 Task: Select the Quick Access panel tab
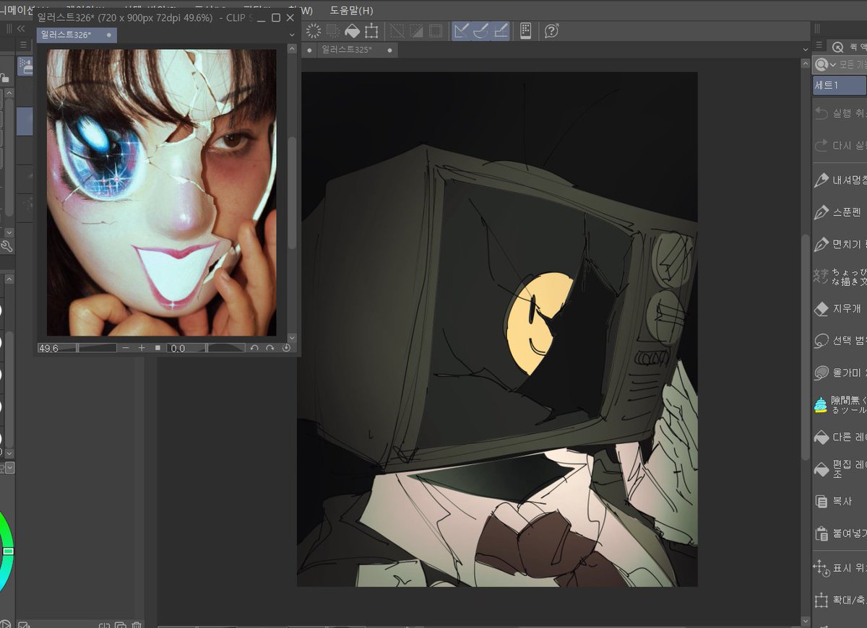849,46
